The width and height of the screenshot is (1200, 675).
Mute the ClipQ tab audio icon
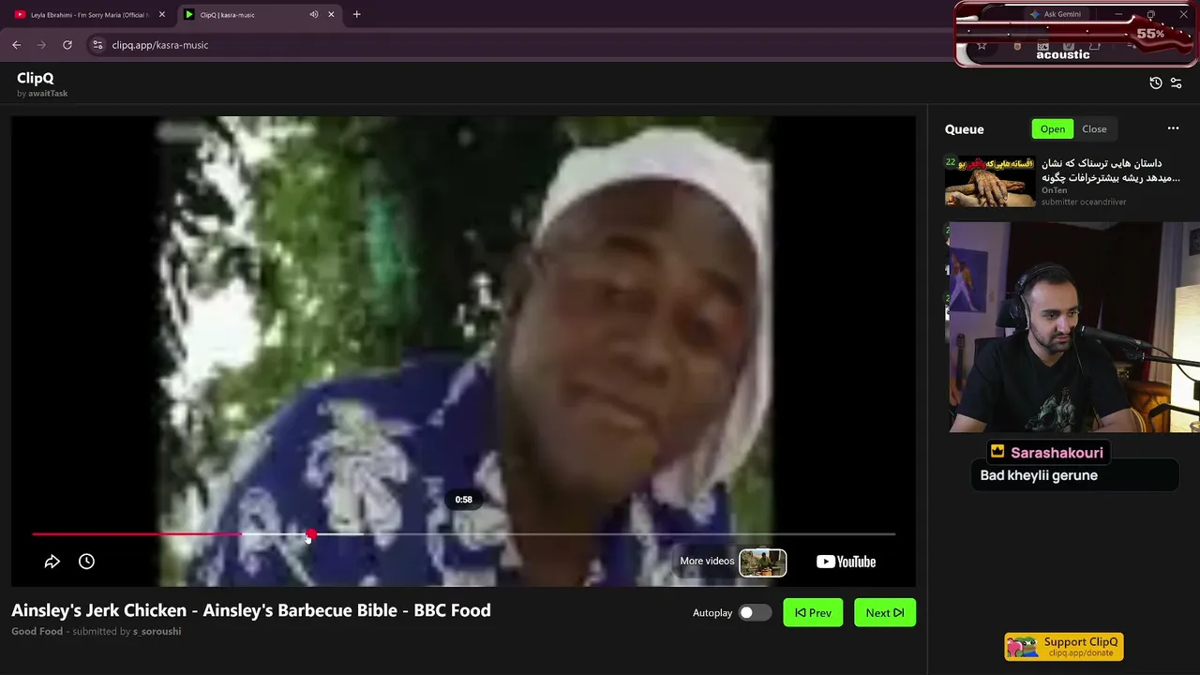pos(314,14)
